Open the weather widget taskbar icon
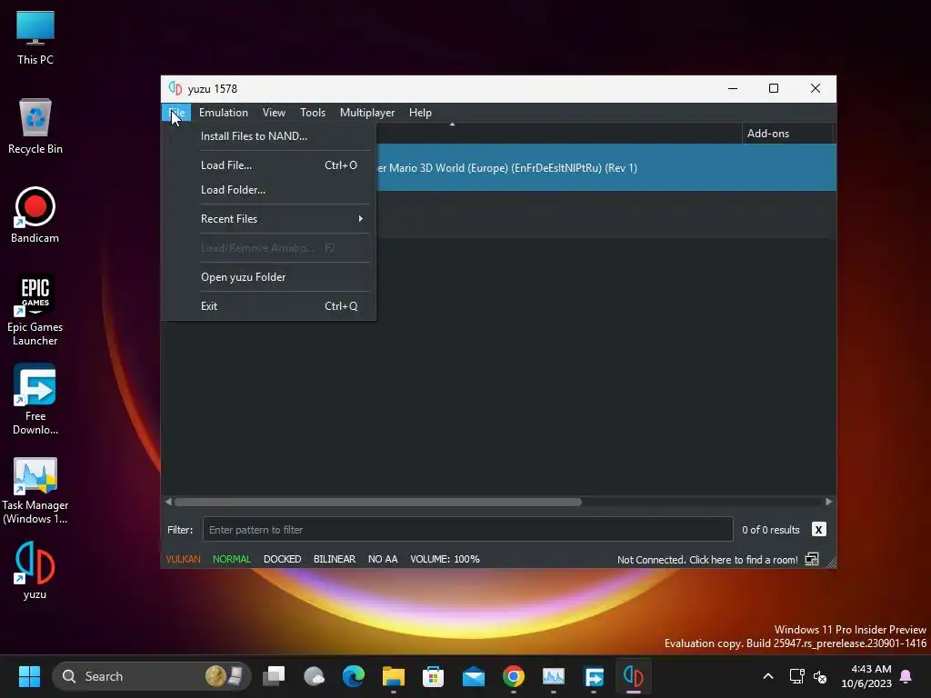 click(x=314, y=676)
